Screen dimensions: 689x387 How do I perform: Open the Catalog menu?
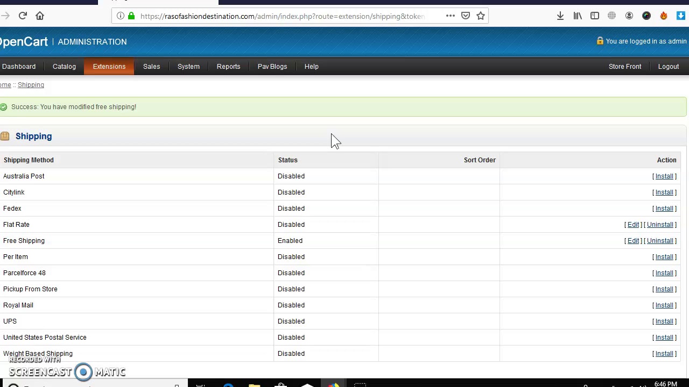pyautogui.click(x=64, y=67)
